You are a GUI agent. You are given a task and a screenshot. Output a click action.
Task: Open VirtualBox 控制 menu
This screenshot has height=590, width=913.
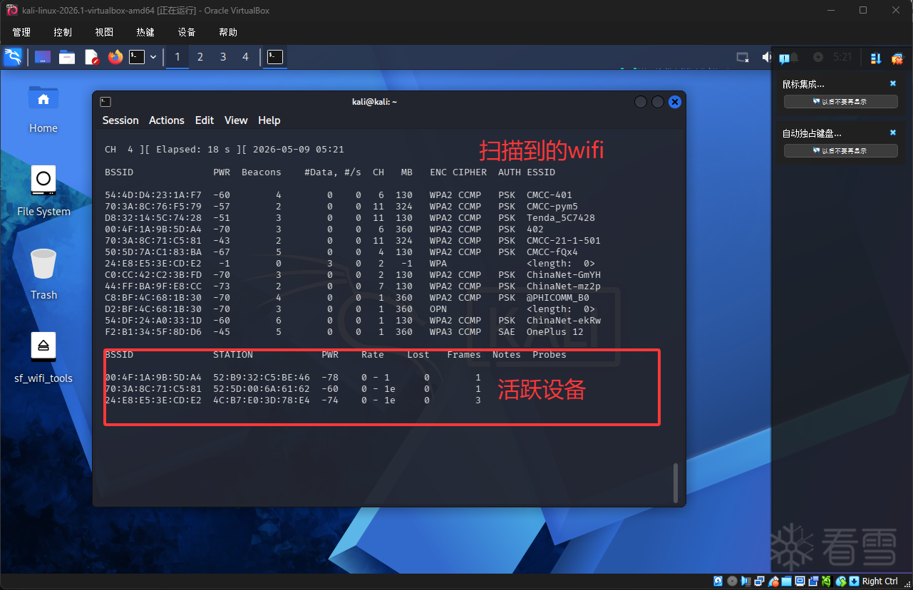click(x=63, y=32)
